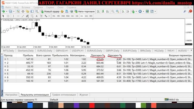194x109 pixels.
Task: Expand the New Chart dropdown arrow
Action: point(7,12)
